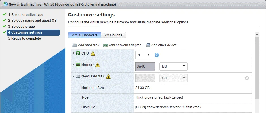Open the memory unit MB dropdown

click(x=173, y=66)
